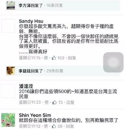Open 李益廷 reply avatar thumbnail
This screenshot has height=130, width=127.
coord(11,71)
